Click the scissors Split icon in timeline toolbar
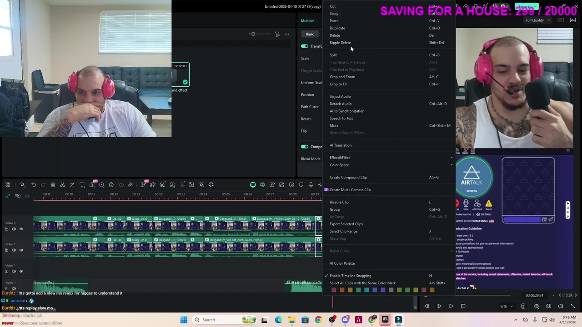Screen dimensions: 582x327 pos(62,185)
